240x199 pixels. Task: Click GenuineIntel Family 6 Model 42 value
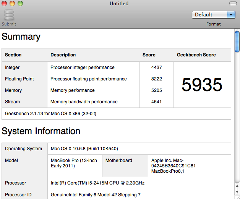[96, 195]
